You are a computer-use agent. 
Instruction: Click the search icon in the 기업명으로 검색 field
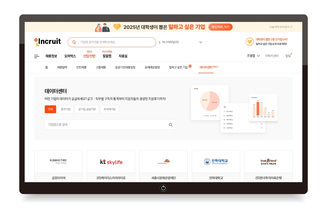171,125
